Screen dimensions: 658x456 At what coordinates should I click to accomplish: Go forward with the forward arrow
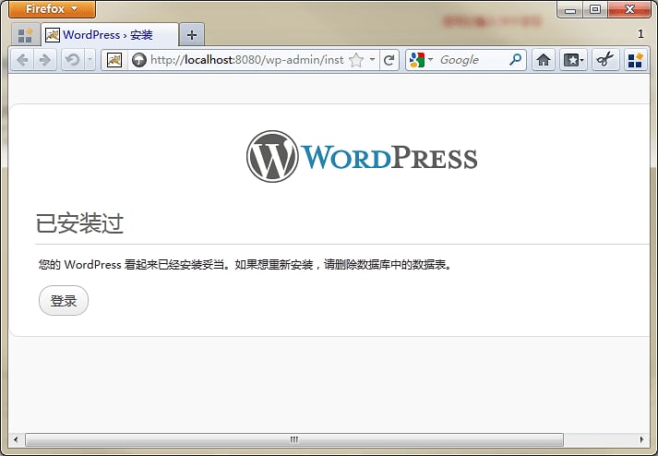[x=44, y=60]
